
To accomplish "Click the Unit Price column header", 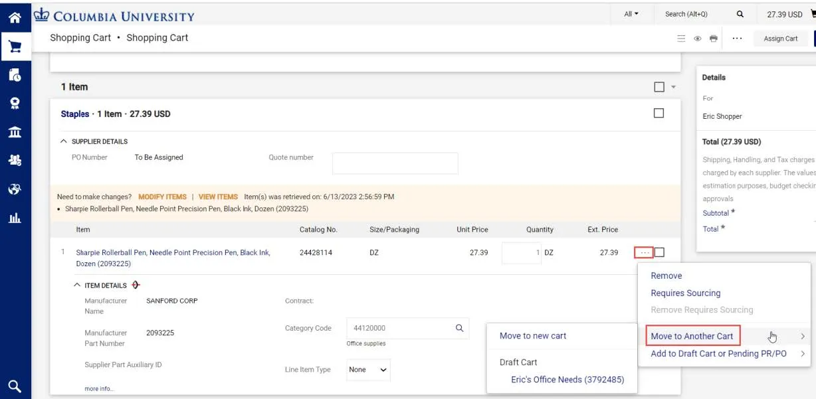I will tap(472, 230).
